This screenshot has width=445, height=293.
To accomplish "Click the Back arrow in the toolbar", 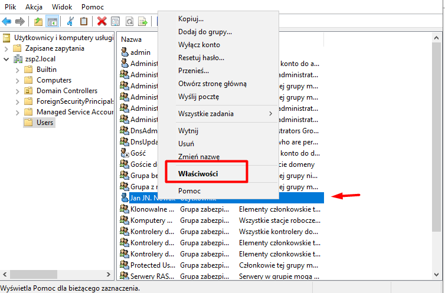I will pyautogui.click(x=7, y=21).
